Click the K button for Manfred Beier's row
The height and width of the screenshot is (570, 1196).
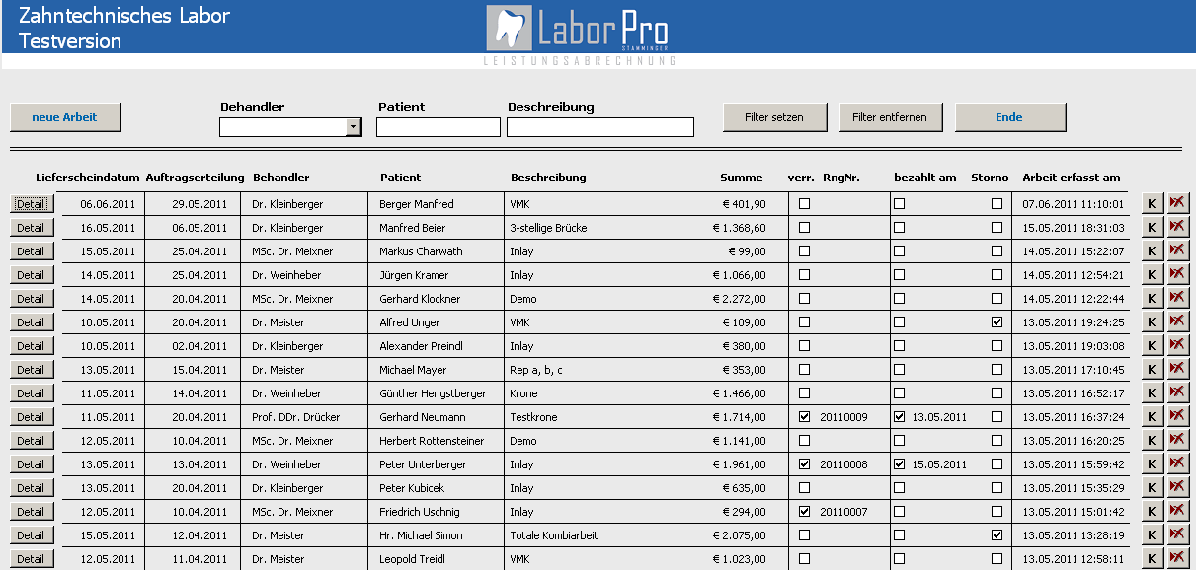[1152, 227]
